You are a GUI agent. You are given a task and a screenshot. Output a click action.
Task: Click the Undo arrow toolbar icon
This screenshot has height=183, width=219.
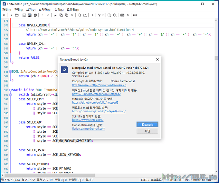43,15
